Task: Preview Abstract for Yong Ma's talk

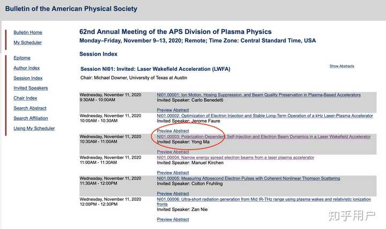Action: pos(173,152)
